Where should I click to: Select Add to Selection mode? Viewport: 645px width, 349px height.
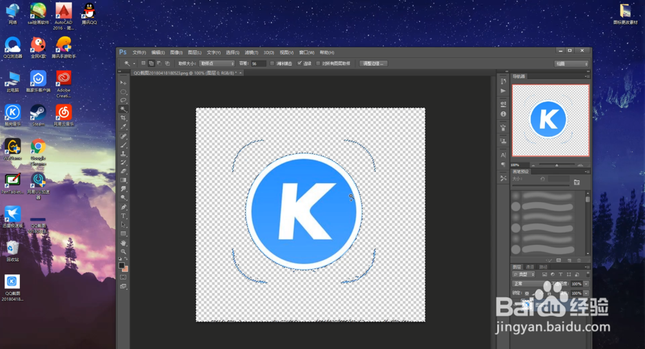(x=151, y=63)
